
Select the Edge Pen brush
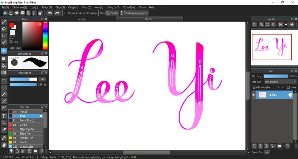[x=26, y=134]
